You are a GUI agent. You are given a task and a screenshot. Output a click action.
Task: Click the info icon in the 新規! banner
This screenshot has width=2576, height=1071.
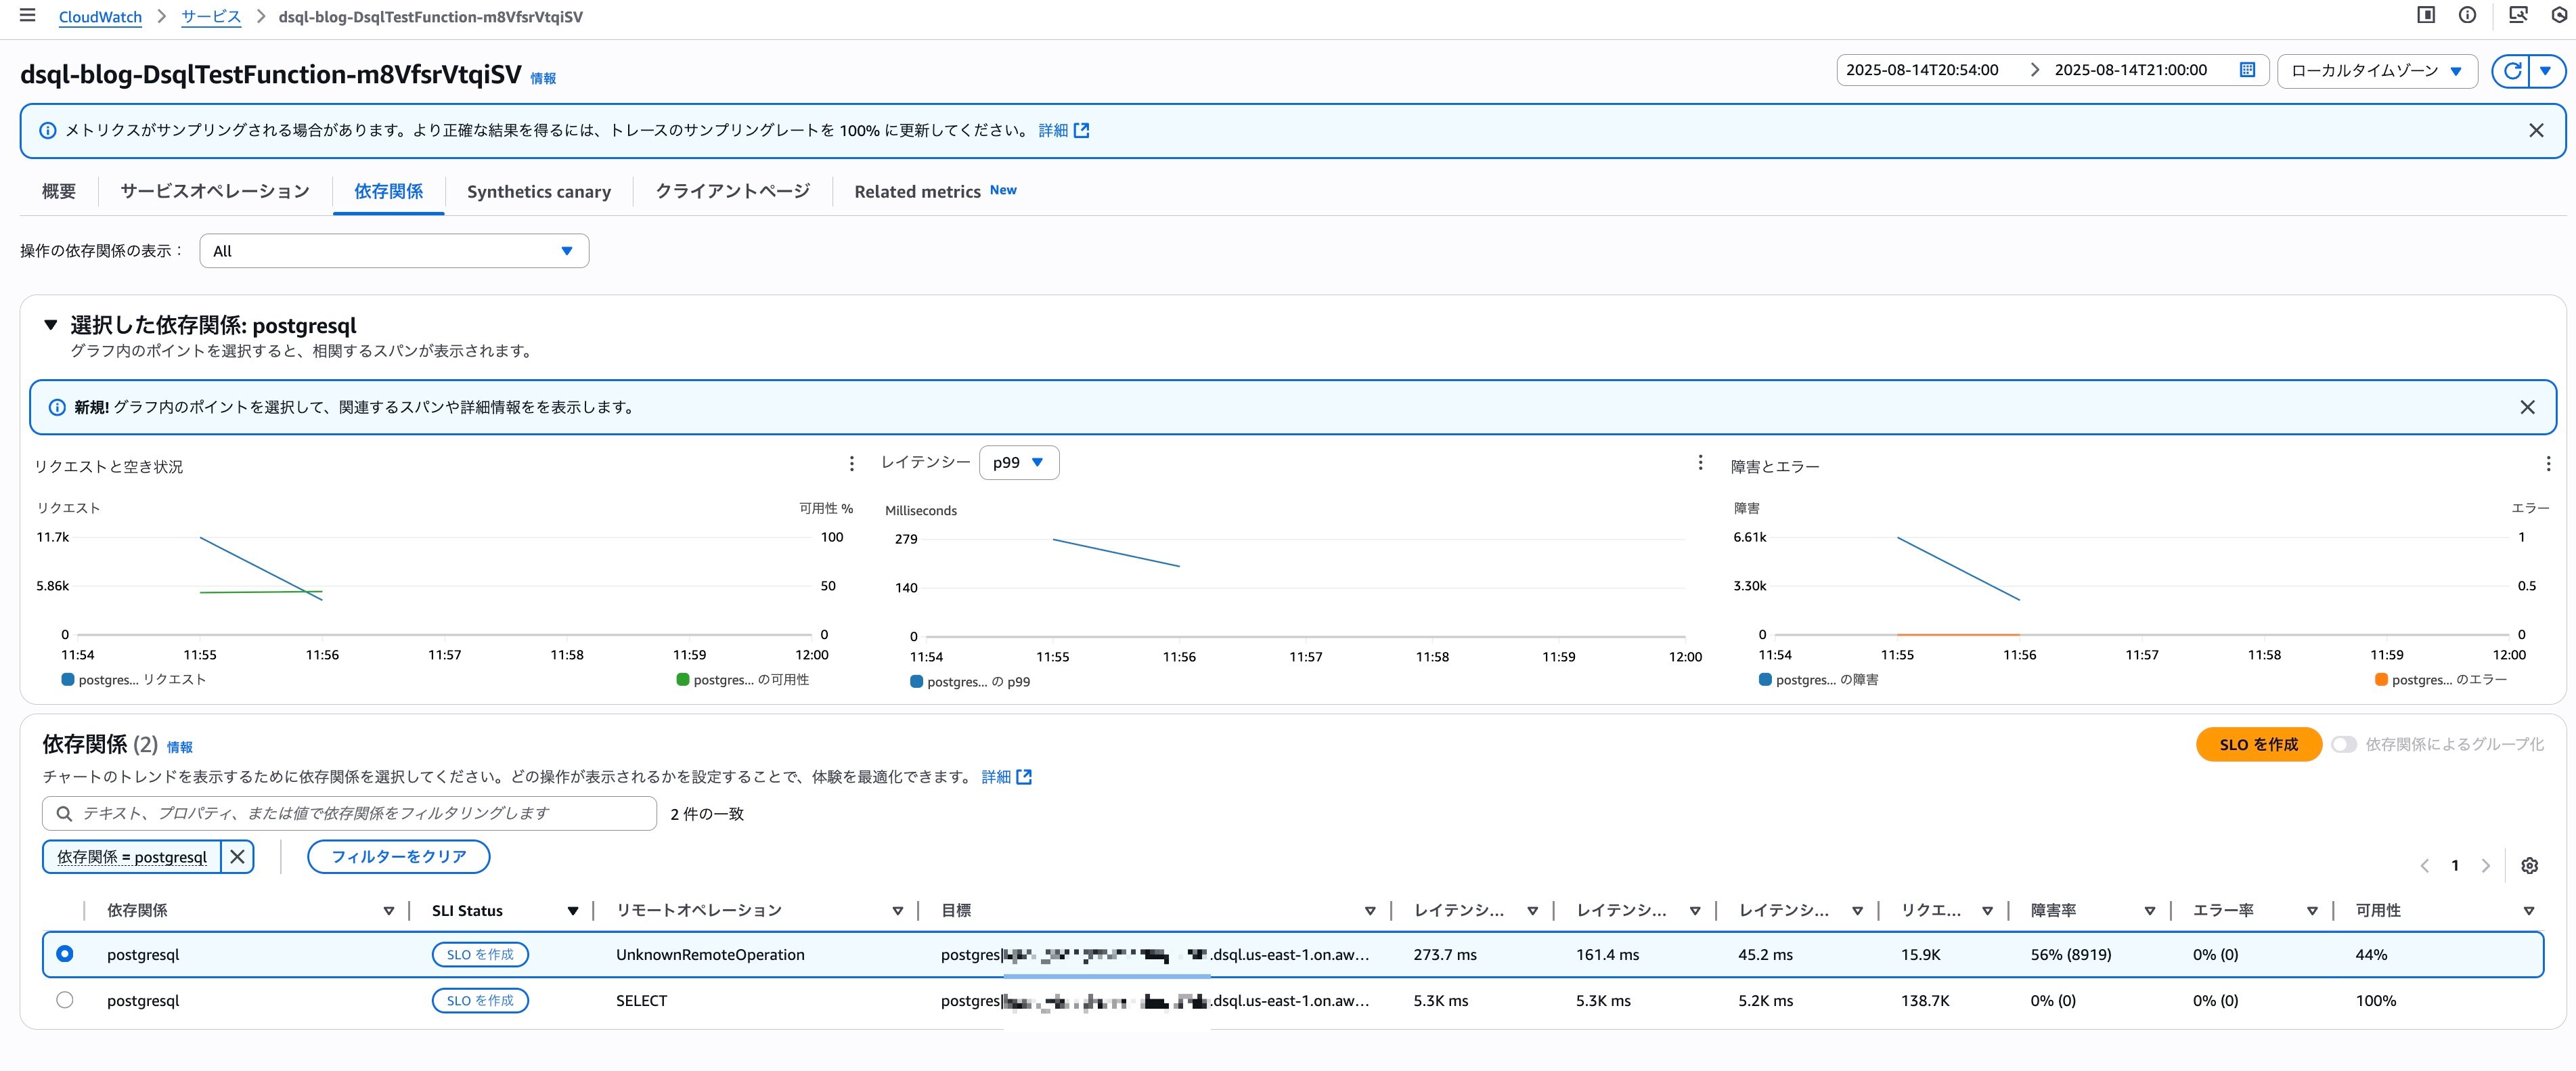[57, 408]
